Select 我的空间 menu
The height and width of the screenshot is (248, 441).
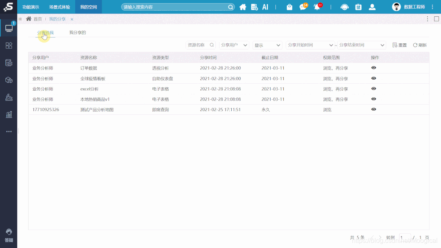(88, 7)
